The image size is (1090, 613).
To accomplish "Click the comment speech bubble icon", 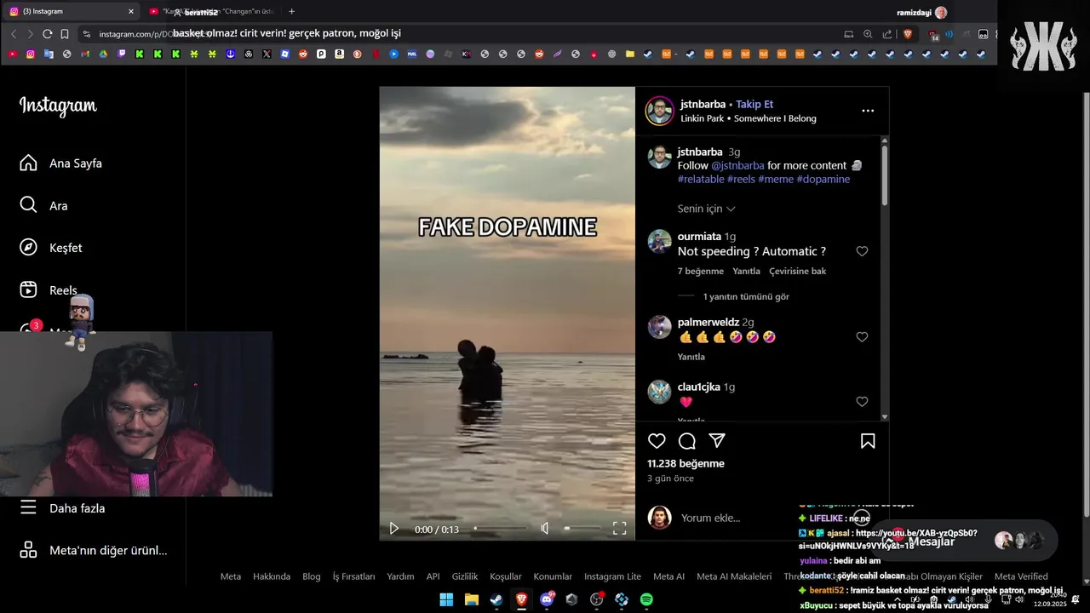I will [x=687, y=441].
